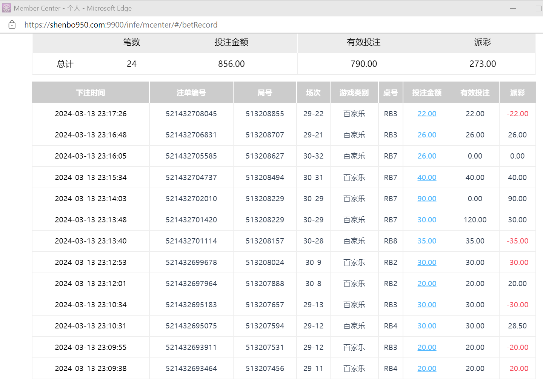Image resolution: width=543 pixels, height=379 pixels.
Task: Click order number 521432704737
Action: [x=191, y=177]
